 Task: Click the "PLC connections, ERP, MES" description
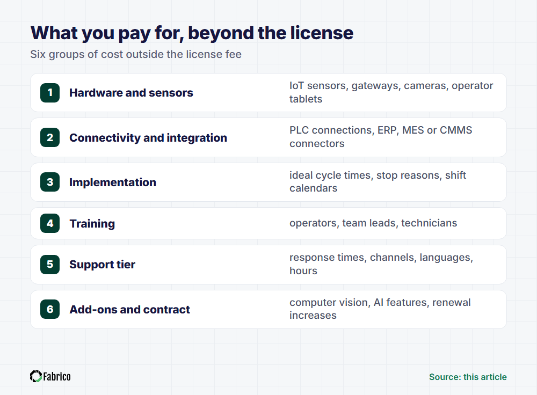pos(381,137)
